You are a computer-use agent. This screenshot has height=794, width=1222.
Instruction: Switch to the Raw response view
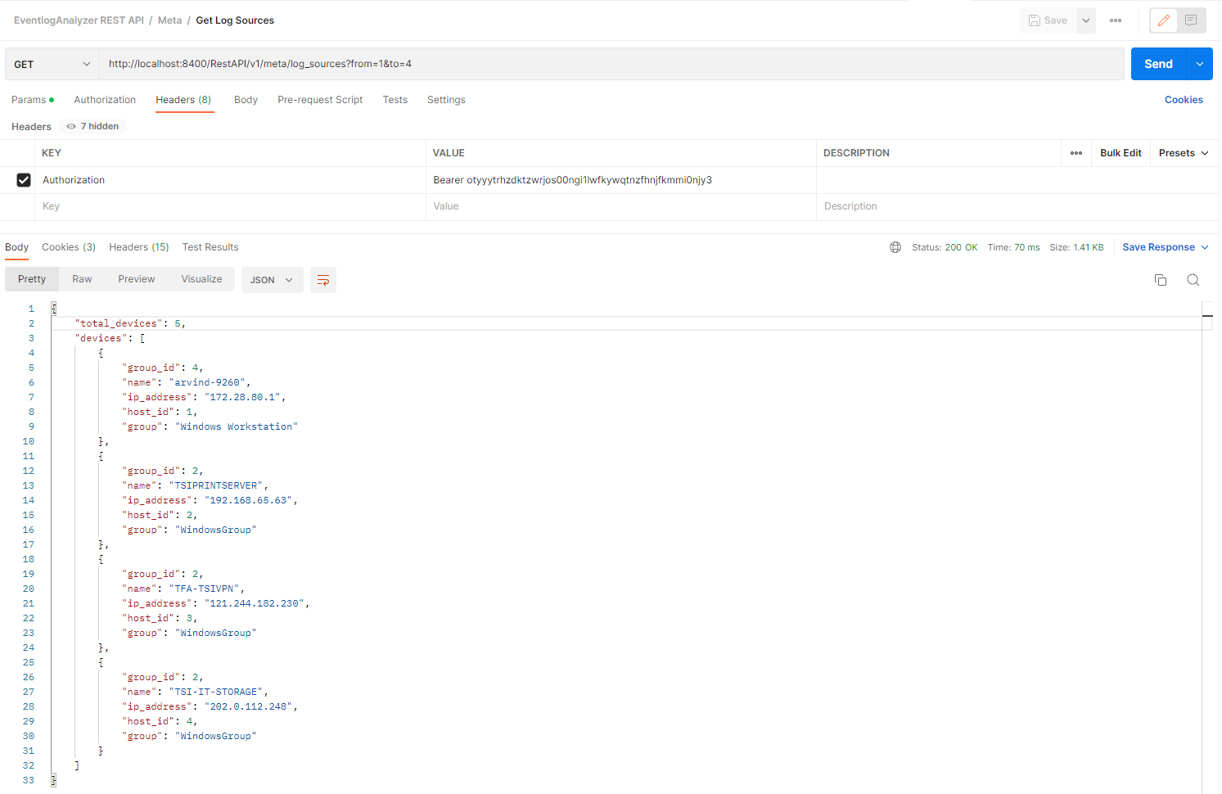tap(82, 279)
